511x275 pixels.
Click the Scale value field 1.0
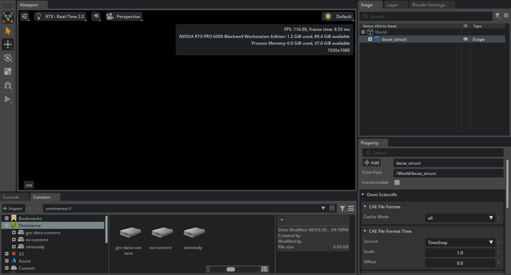[460, 253]
